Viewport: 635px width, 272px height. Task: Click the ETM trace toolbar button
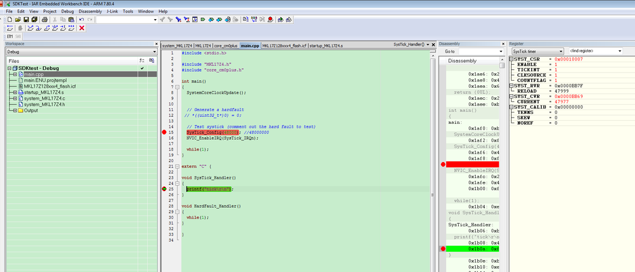click(x=10, y=36)
